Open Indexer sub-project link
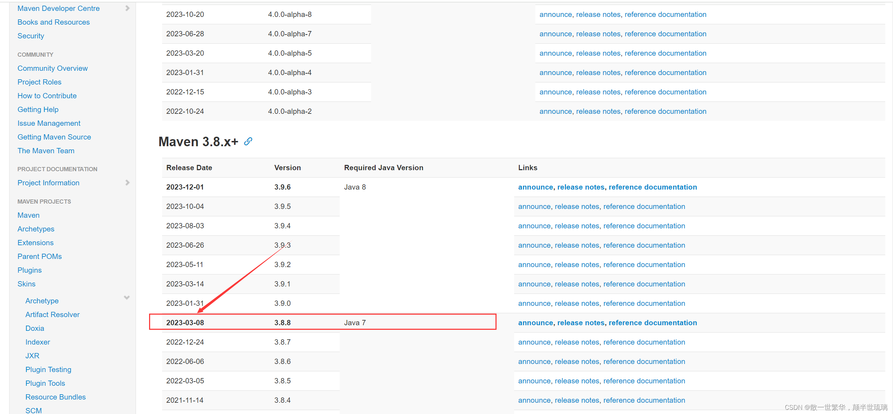This screenshot has height=414, width=893. coord(38,342)
